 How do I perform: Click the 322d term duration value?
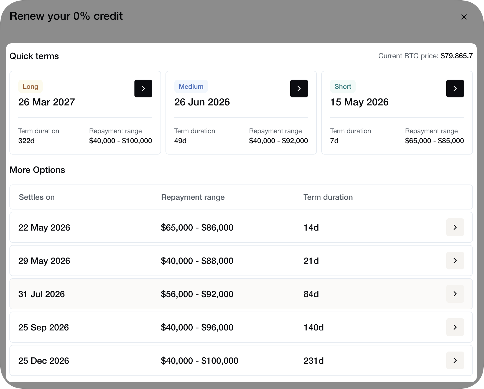[x=26, y=141]
